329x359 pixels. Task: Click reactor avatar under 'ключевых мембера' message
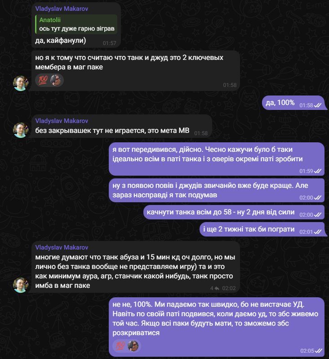[x=56, y=80]
